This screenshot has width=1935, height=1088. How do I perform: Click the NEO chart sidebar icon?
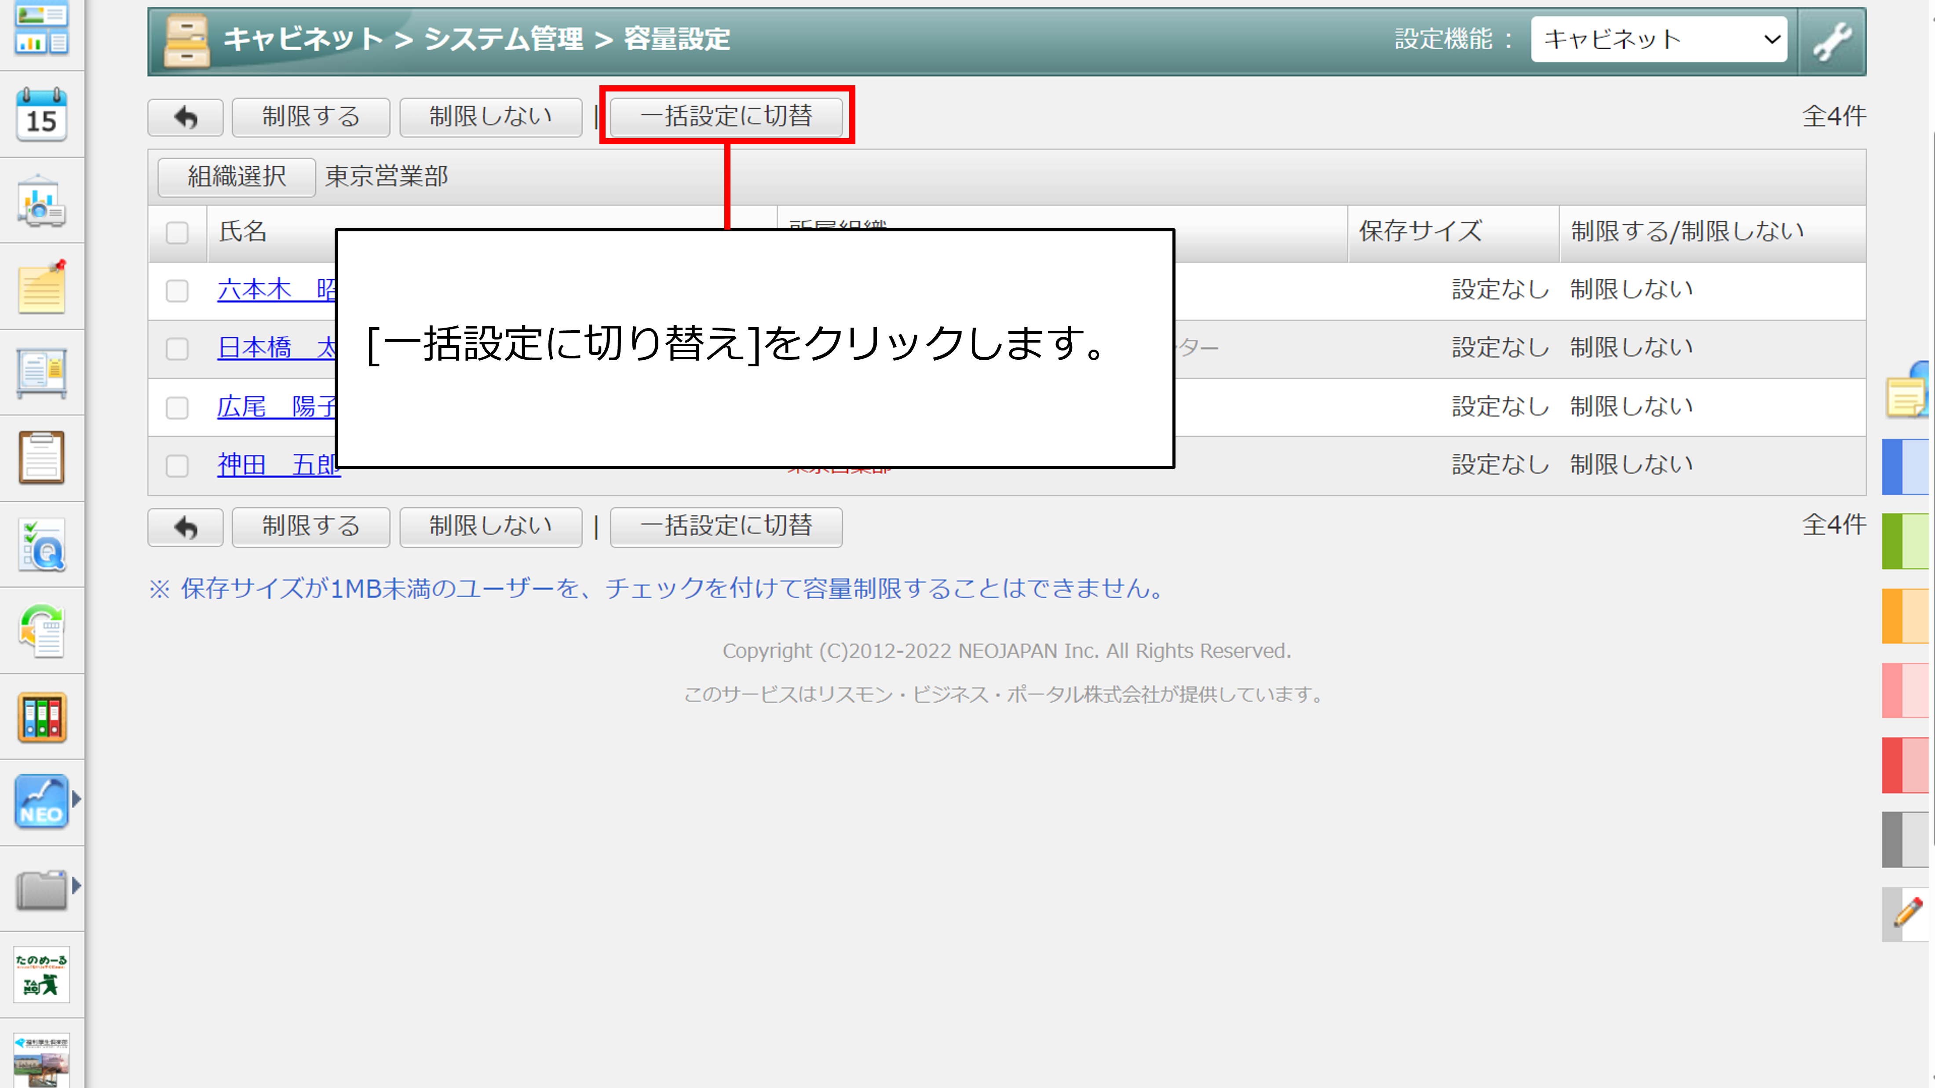point(41,802)
